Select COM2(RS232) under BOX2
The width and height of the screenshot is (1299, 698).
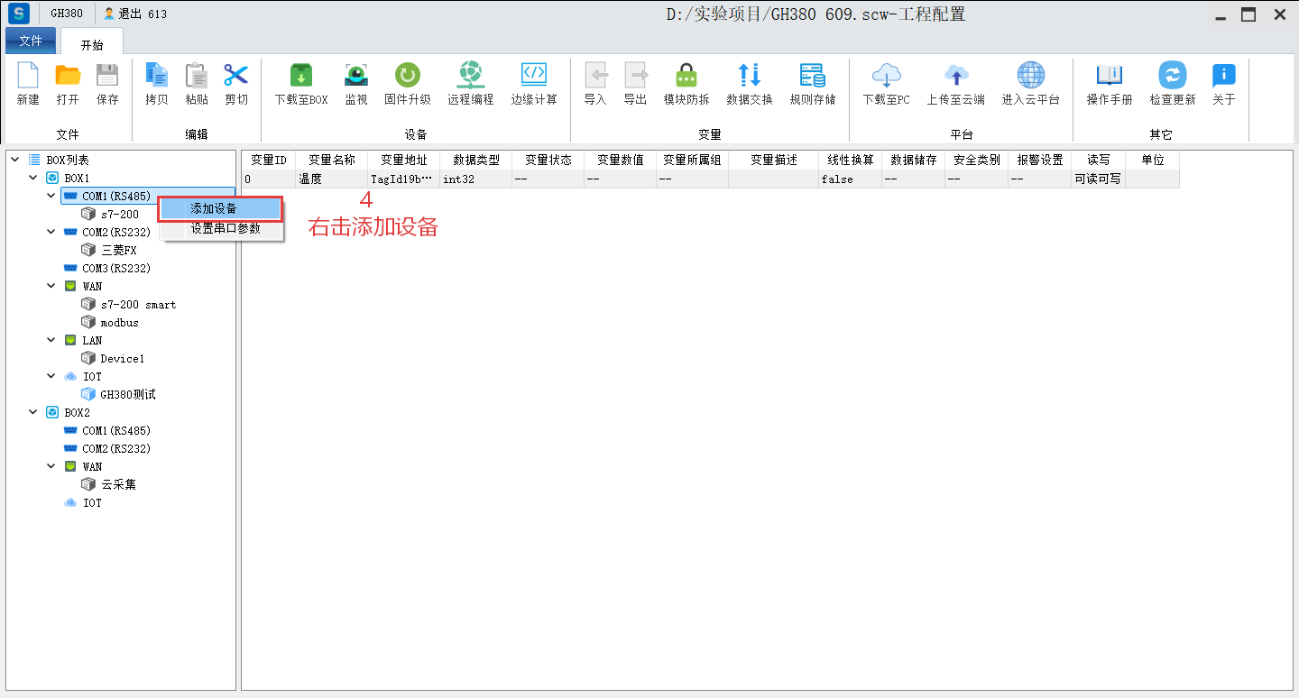click(x=116, y=448)
